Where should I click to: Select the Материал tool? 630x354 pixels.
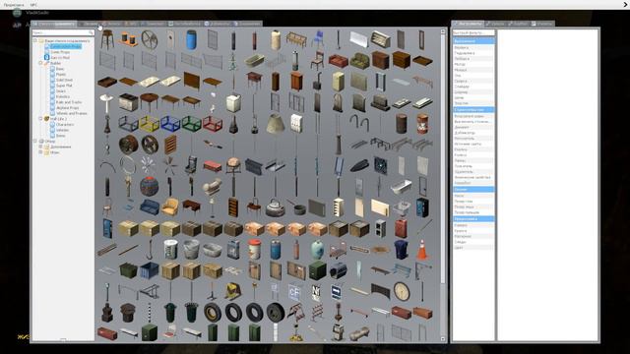click(473, 236)
